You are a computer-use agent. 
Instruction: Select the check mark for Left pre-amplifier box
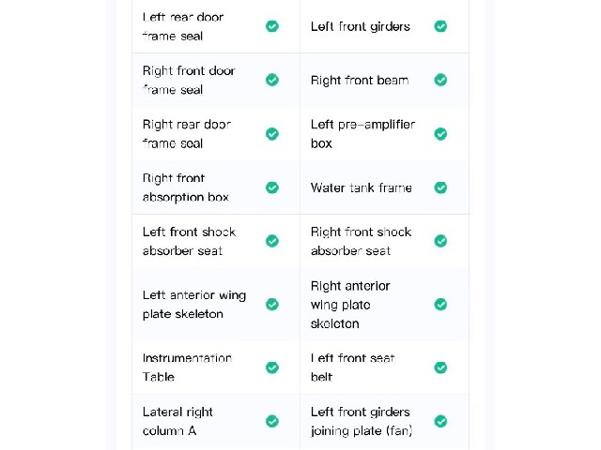(x=440, y=134)
